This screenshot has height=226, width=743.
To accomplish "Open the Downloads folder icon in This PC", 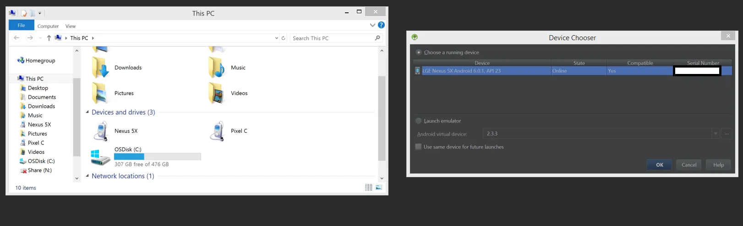I will point(100,68).
